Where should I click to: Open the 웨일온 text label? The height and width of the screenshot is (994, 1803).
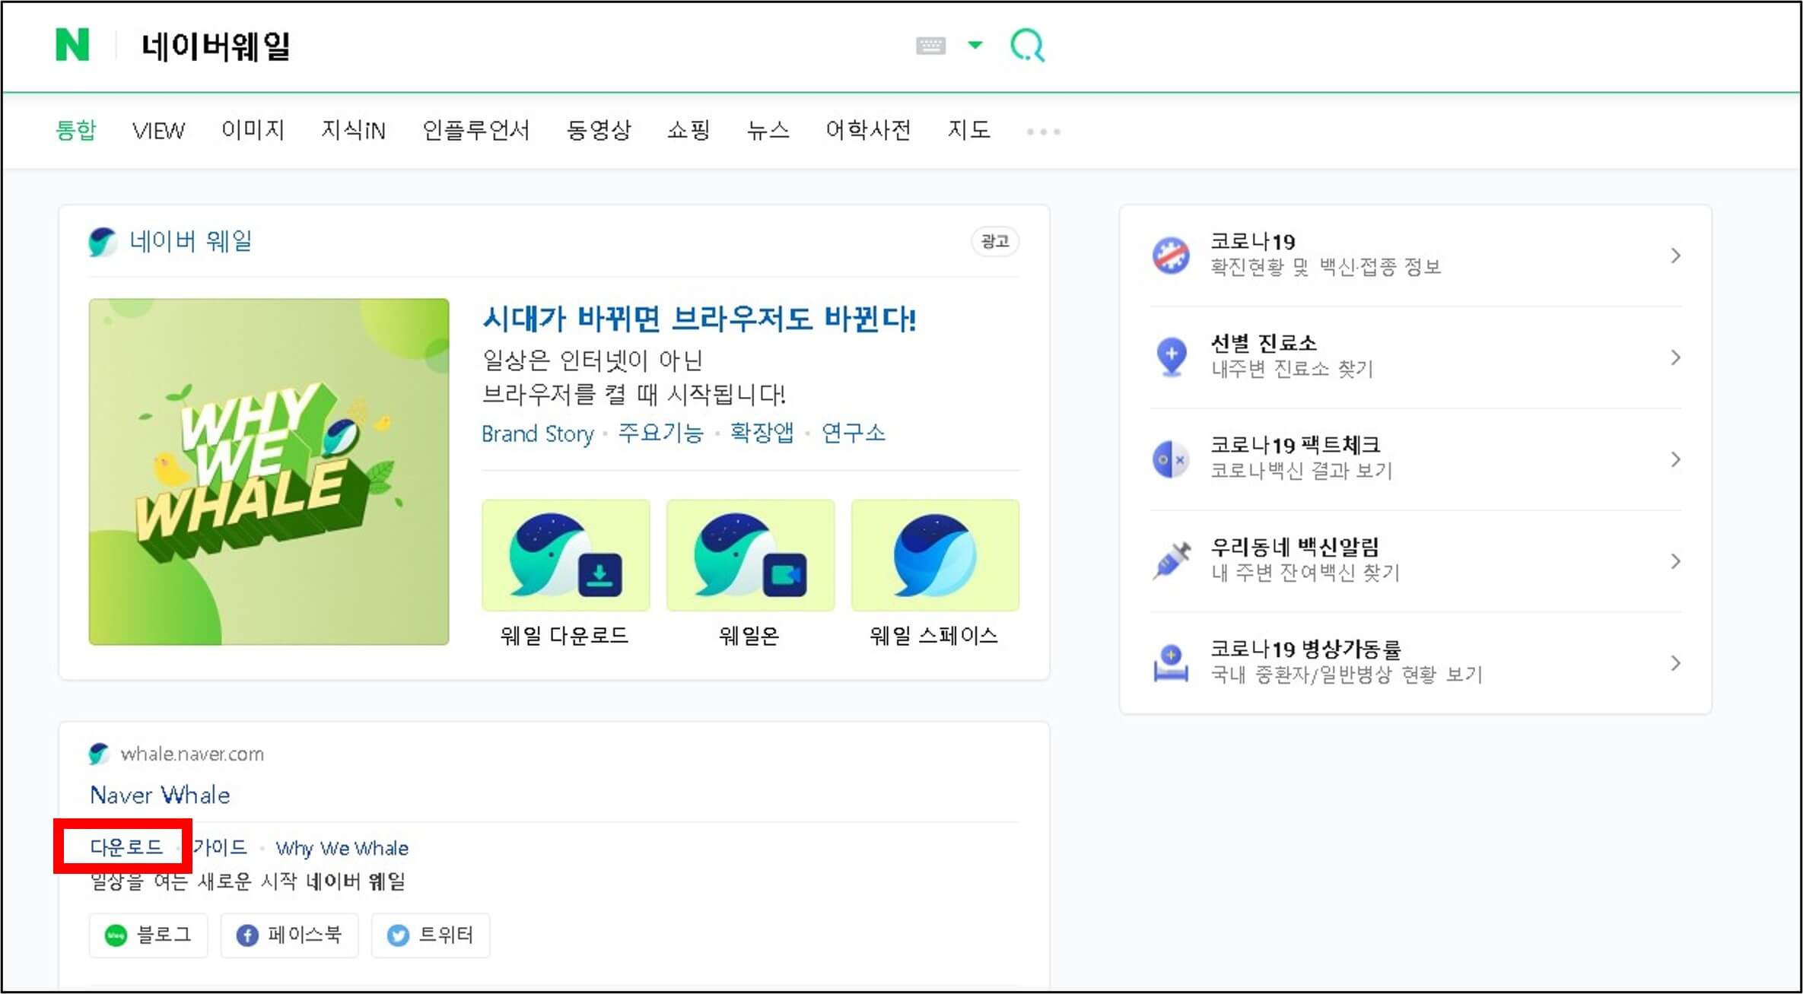[749, 636]
